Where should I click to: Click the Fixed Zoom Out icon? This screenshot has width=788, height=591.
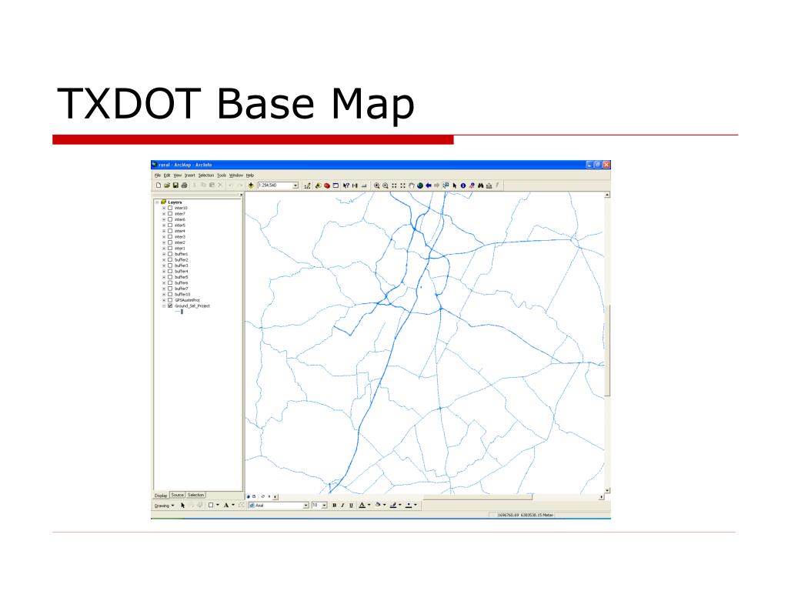[402, 185]
